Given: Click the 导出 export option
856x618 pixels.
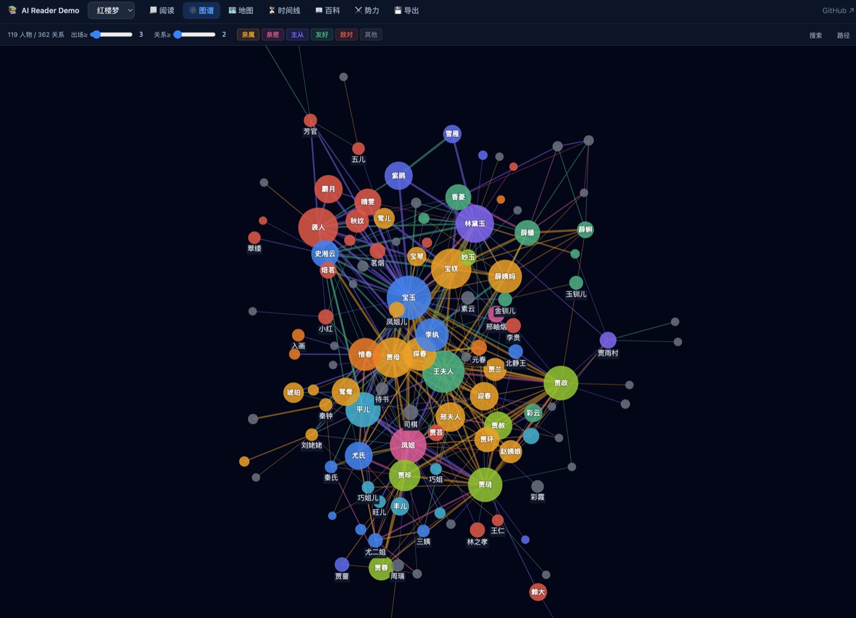Looking at the screenshot, I should (x=407, y=10).
